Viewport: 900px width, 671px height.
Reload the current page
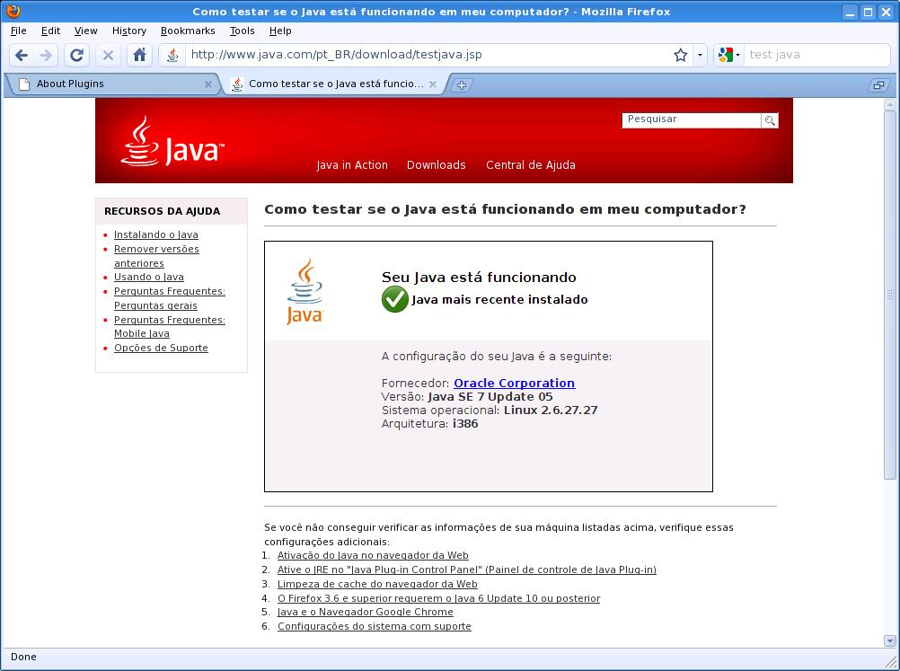(76, 55)
